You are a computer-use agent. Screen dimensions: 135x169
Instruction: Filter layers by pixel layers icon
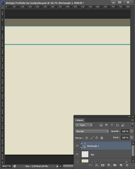(101, 125)
